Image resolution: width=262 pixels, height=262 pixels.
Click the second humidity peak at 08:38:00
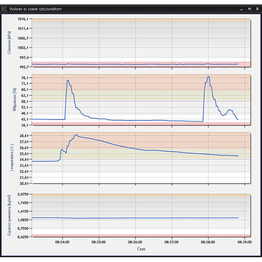(x=208, y=77)
